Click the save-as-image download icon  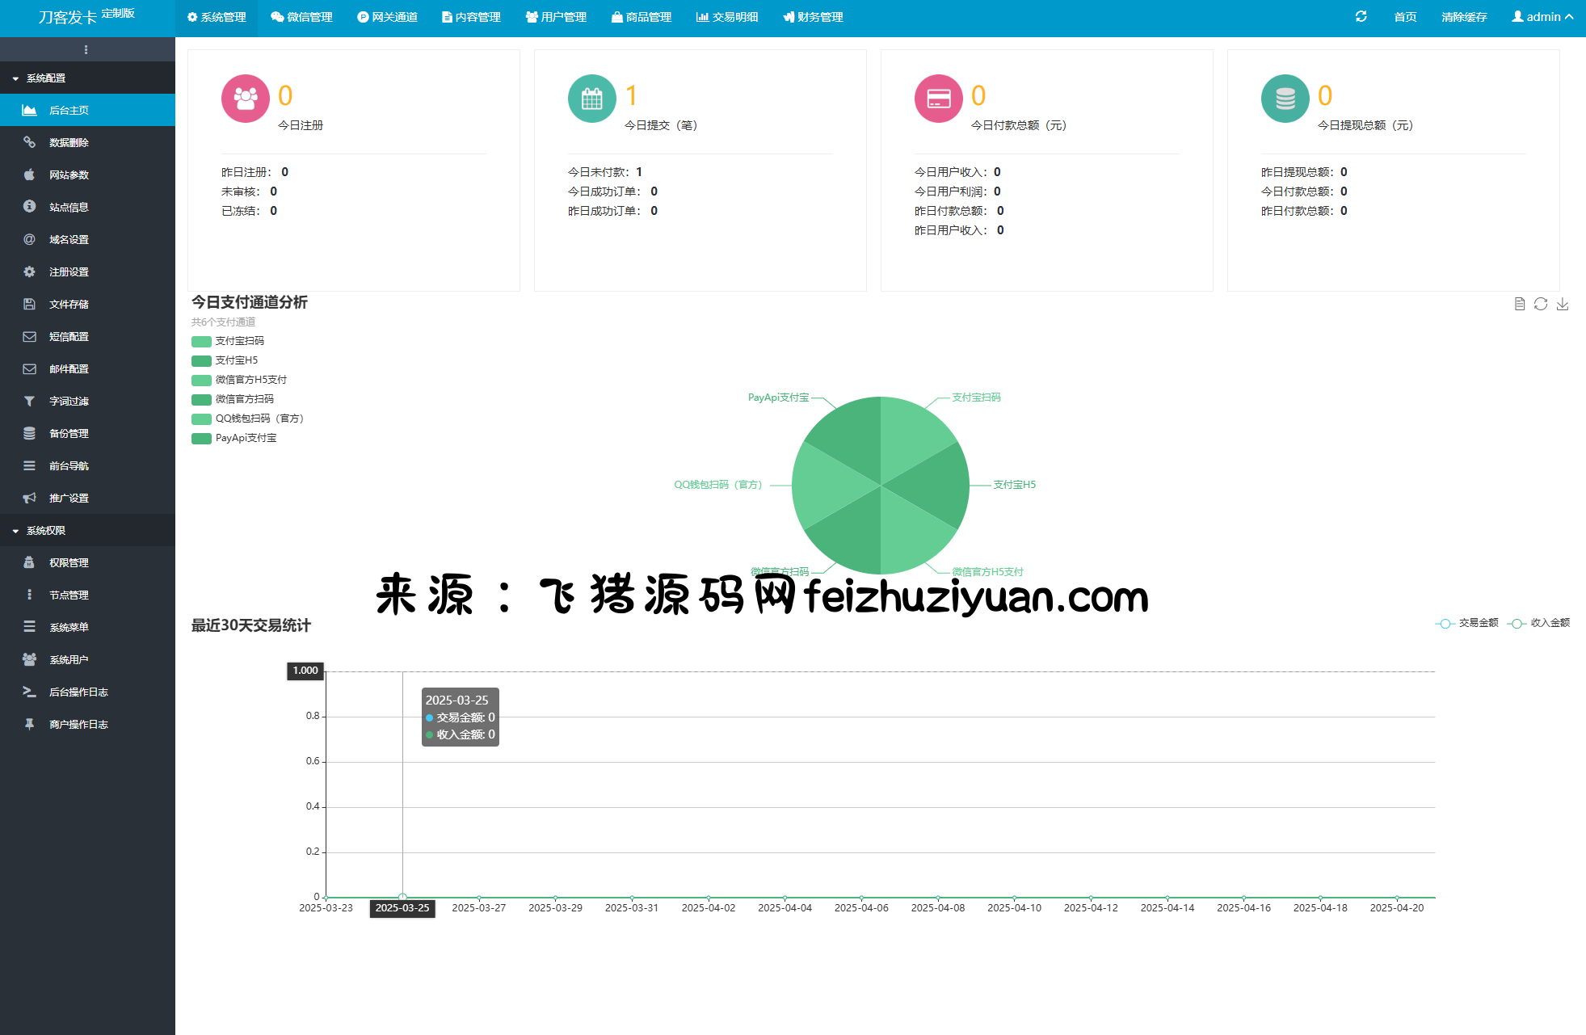pyautogui.click(x=1563, y=304)
